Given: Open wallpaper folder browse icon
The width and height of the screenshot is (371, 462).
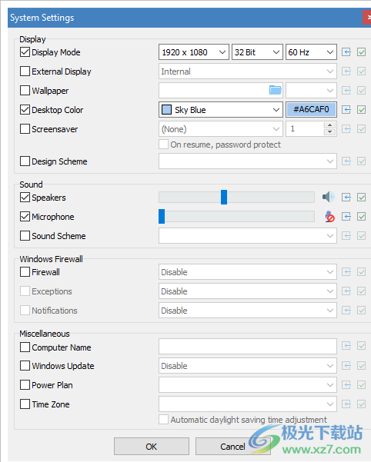Looking at the screenshot, I should pyautogui.click(x=275, y=90).
